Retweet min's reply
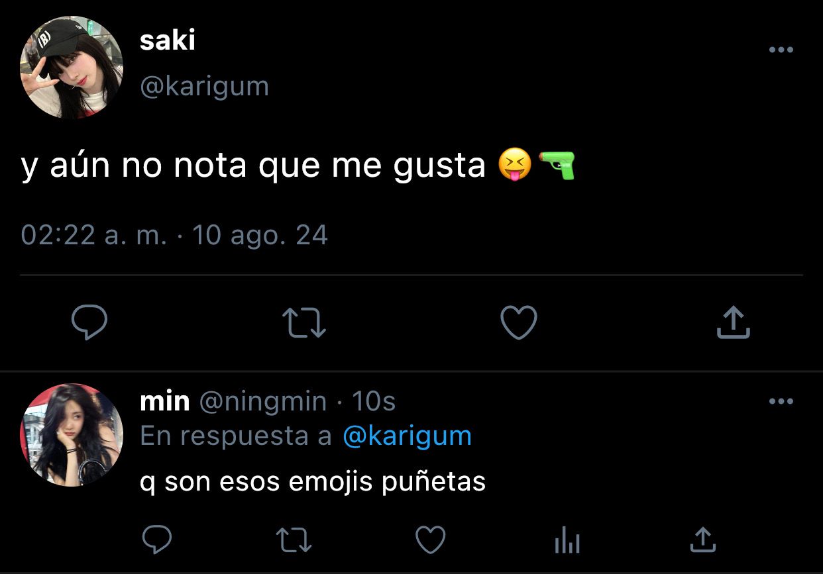This screenshot has width=823, height=574. pyautogui.click(x=293, y=540)
